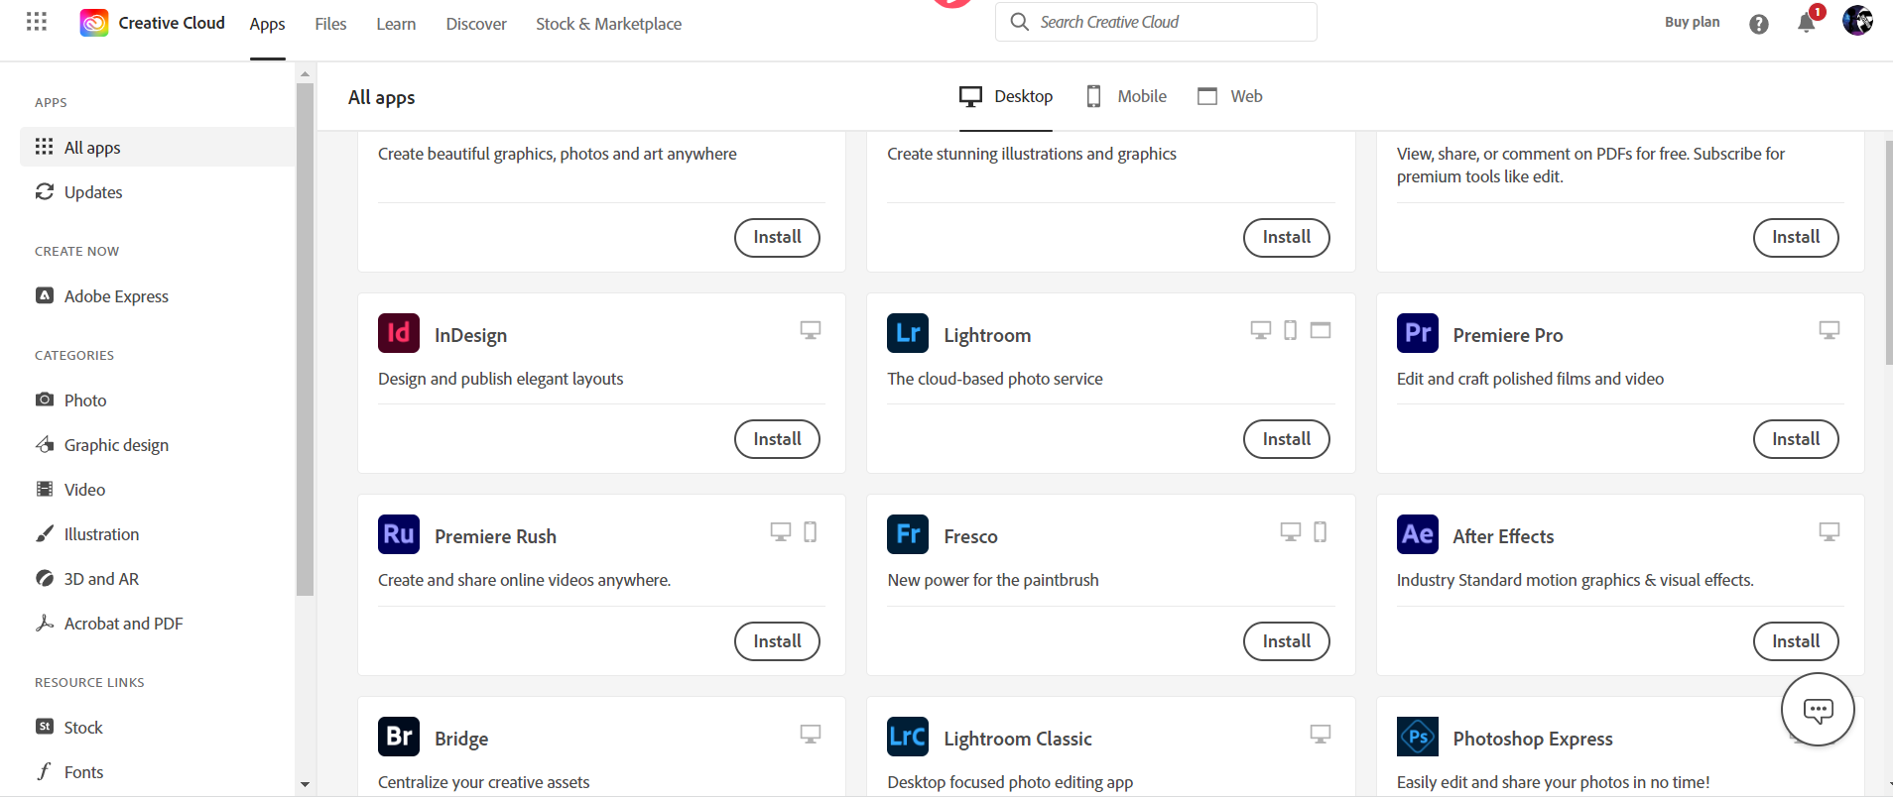The width and height of the screenshot is (1893, 800).
Task: Click the sidebar scrollbar down arrow
Action: pos(305,784)
